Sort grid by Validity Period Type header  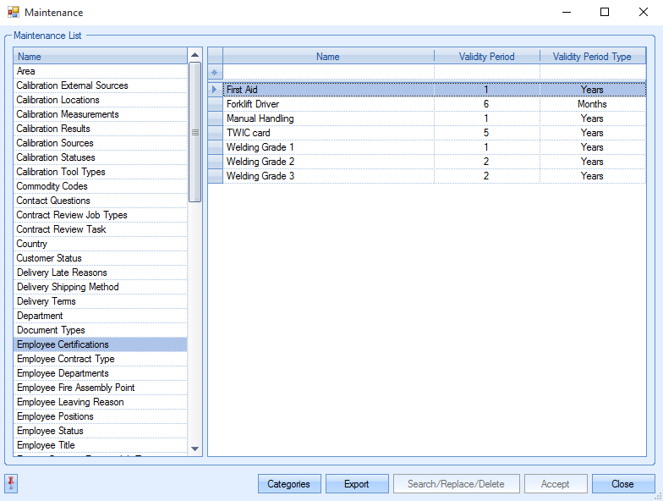(592, 57)
